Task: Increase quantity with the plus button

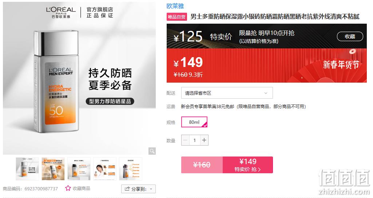Action: 204,140
